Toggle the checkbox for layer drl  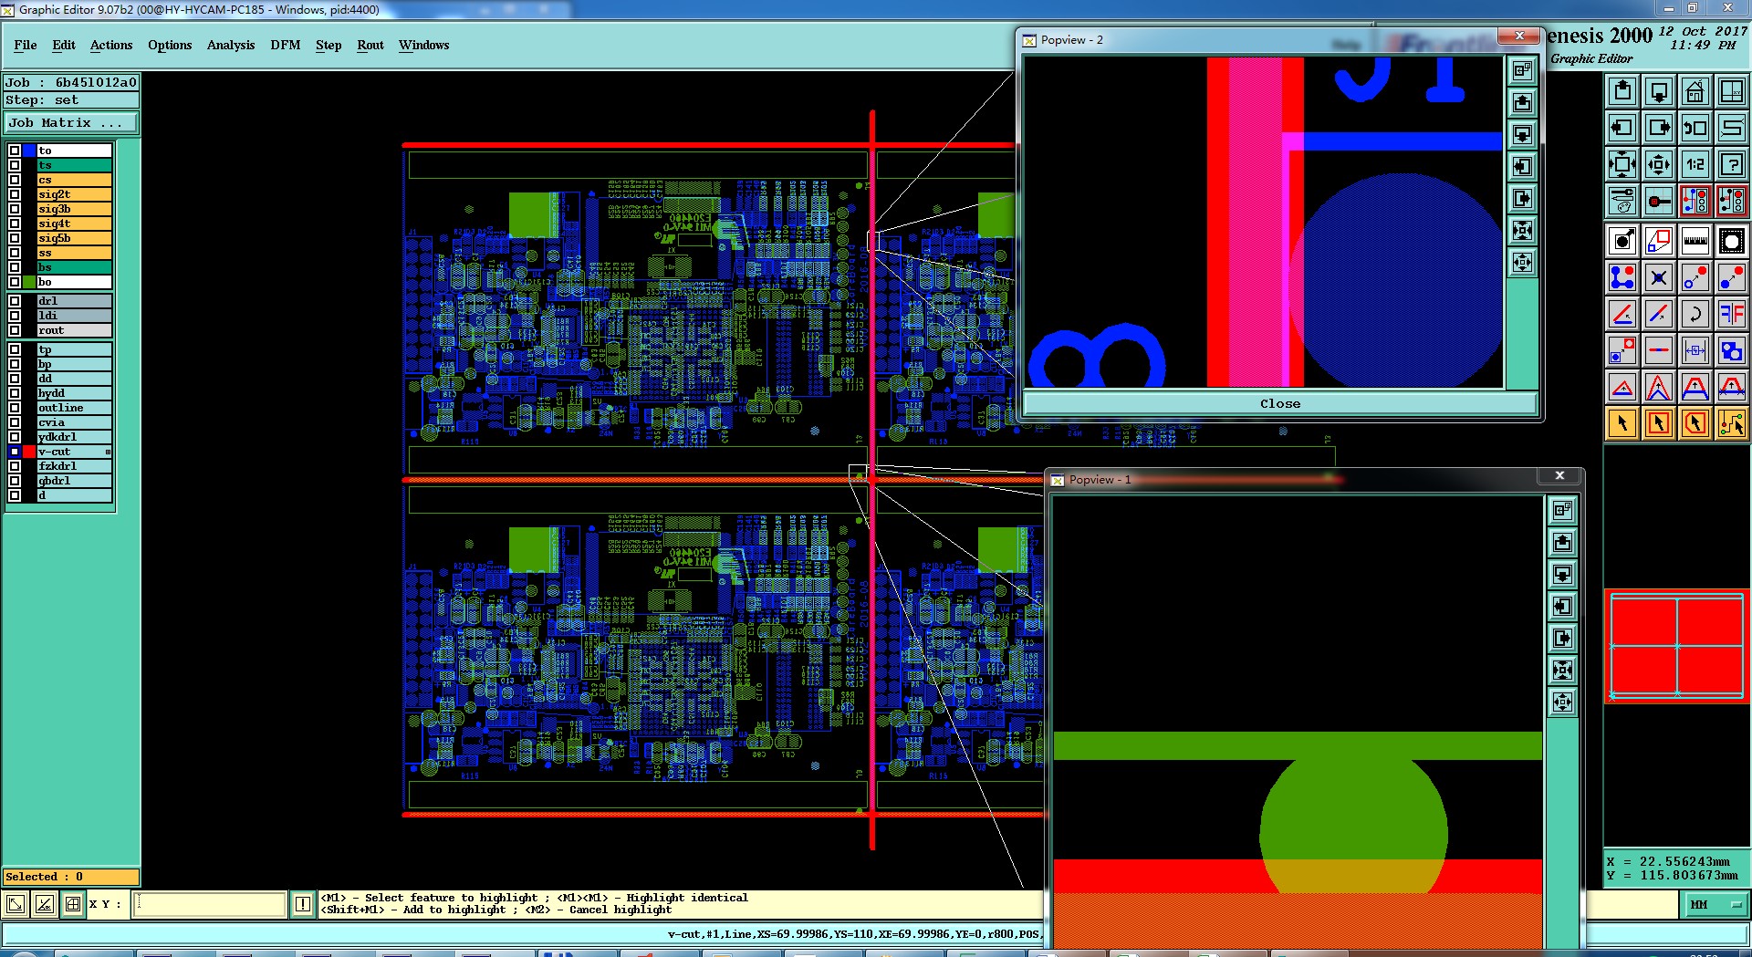15,301
